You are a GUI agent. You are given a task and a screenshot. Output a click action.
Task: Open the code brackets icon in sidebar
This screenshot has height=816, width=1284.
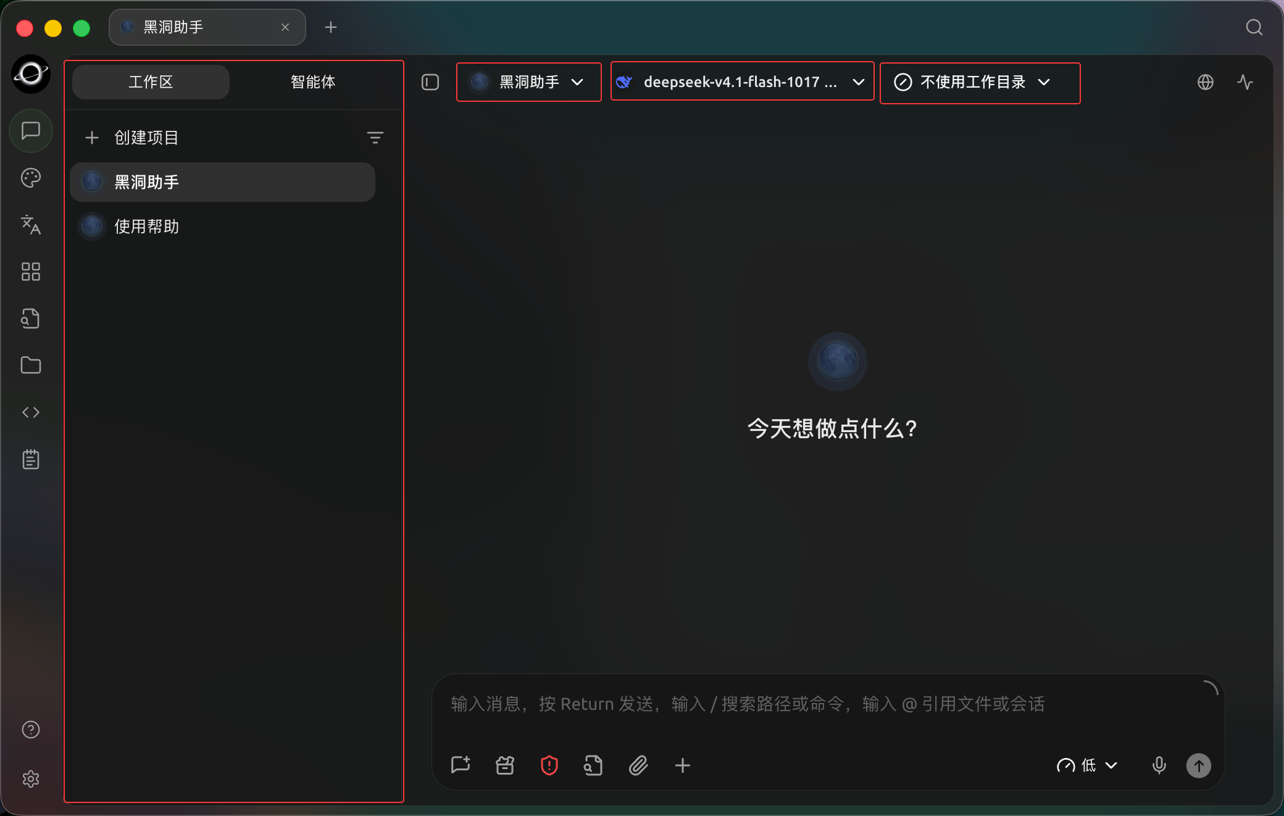[31, 412]
